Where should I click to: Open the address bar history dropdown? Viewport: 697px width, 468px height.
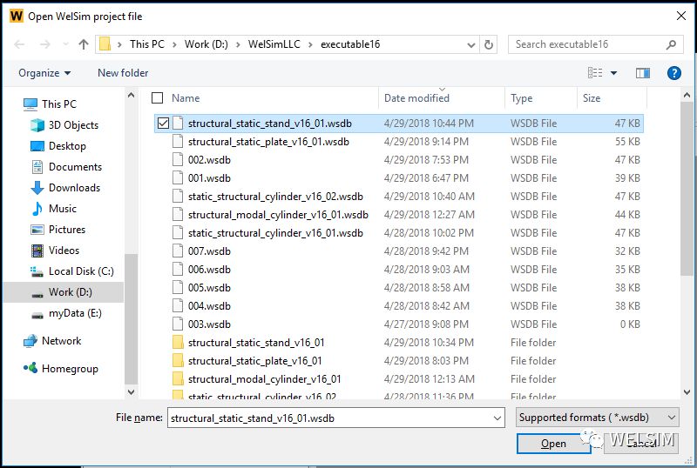coord(470,44)
